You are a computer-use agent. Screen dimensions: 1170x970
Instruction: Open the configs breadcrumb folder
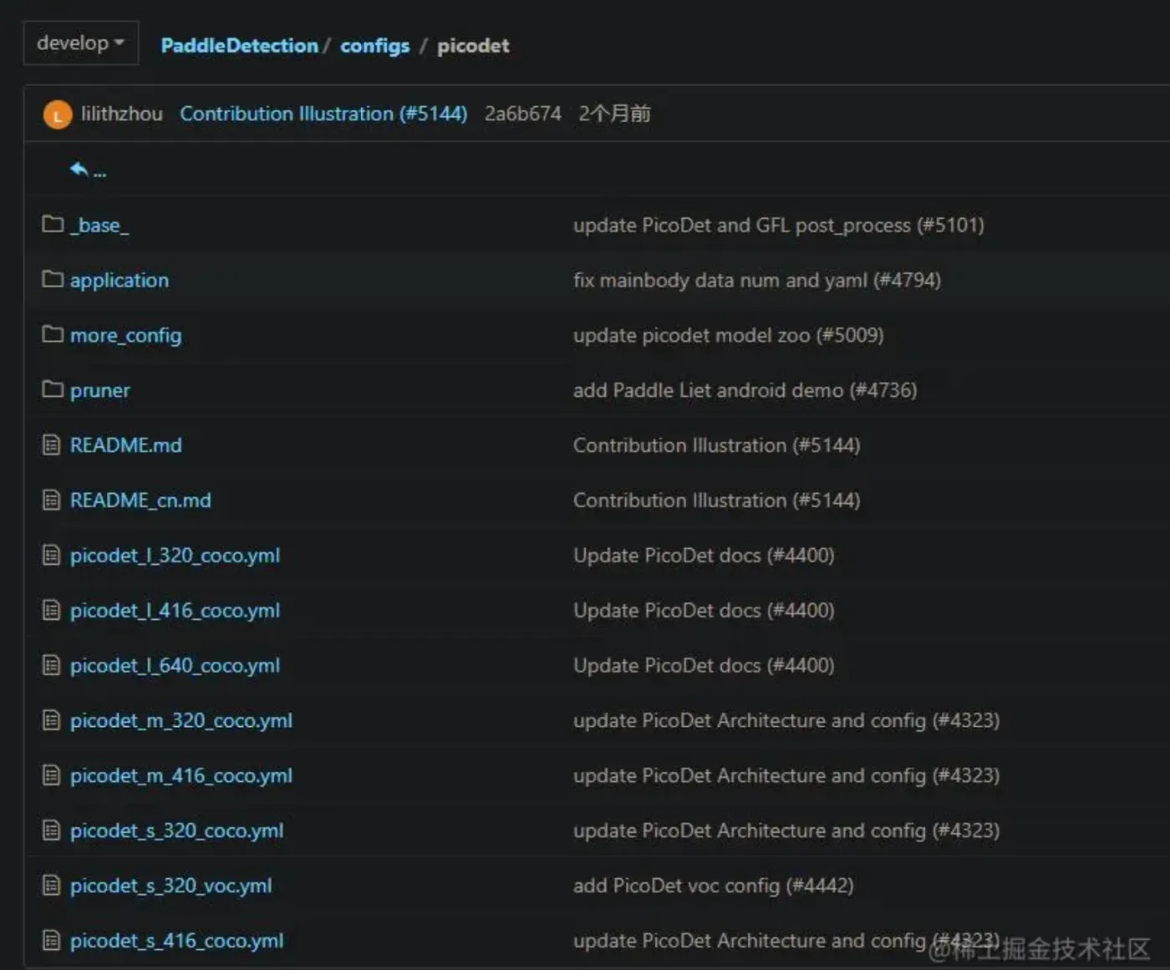(374, 46)
